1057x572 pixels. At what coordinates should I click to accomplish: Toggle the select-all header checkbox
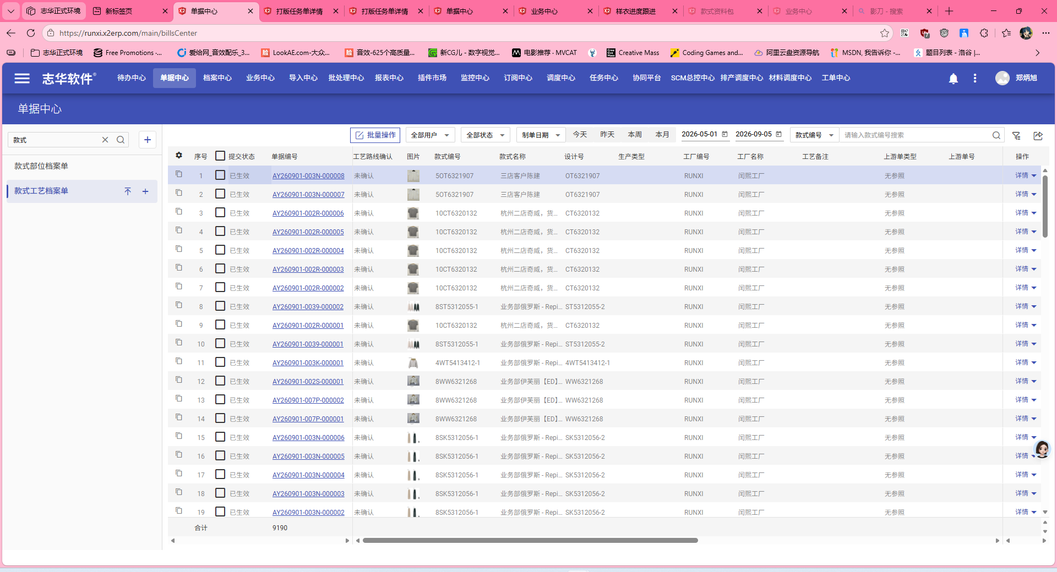click(220, 156)
